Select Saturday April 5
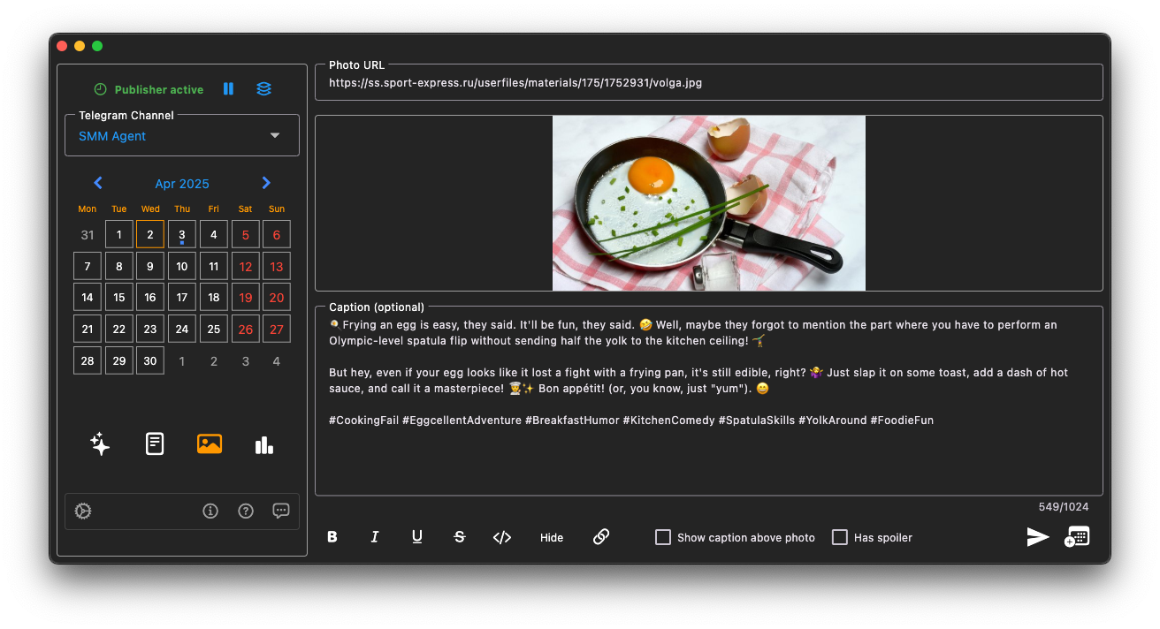Screen dimensions: 1160x629 pyautogui.click(x=246, y=235)
